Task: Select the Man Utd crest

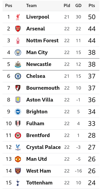Action: [18, 159]
